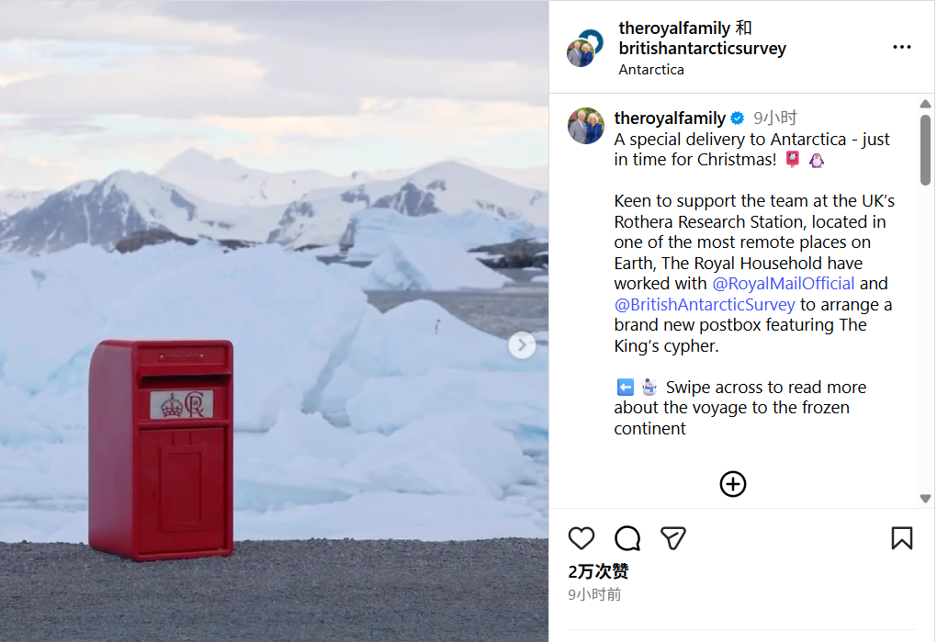
Task: Open theroyalfamily avatar beside caption
Action: [x=586, y=126]
